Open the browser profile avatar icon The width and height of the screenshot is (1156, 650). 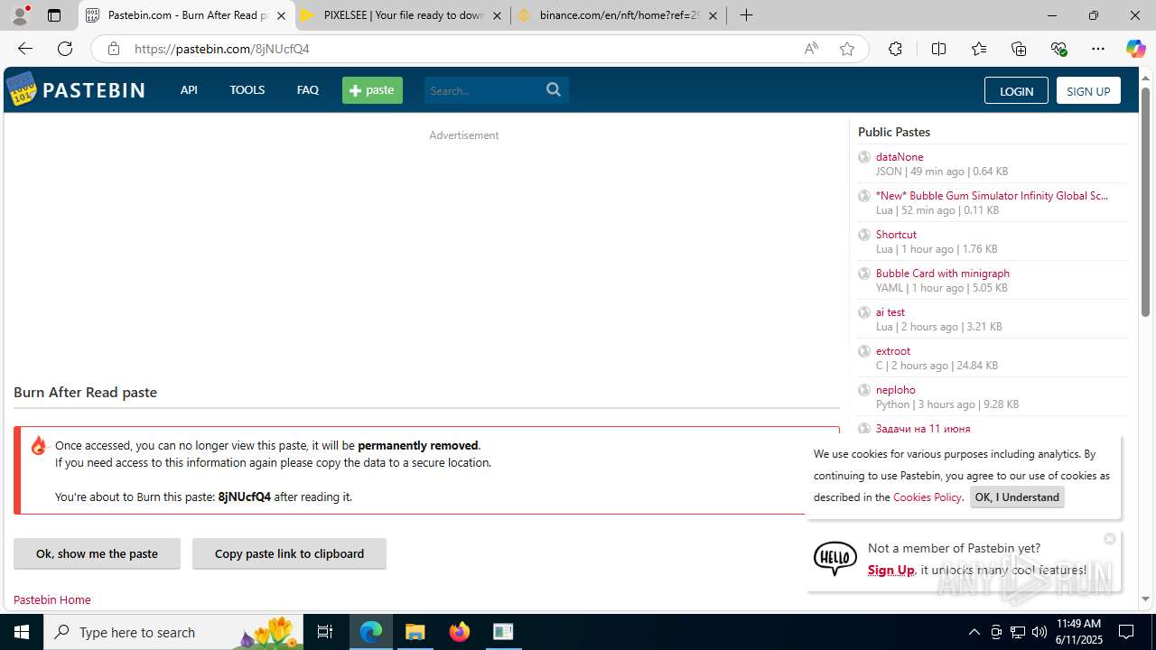(20, 15)
